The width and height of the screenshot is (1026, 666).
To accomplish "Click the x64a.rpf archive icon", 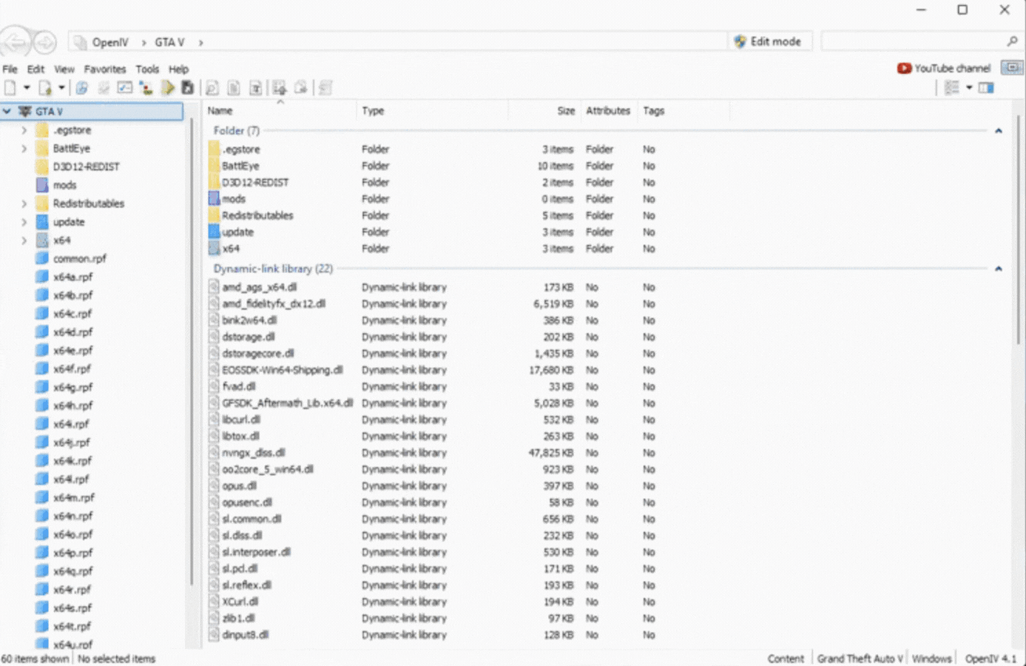I will point(42,277).
